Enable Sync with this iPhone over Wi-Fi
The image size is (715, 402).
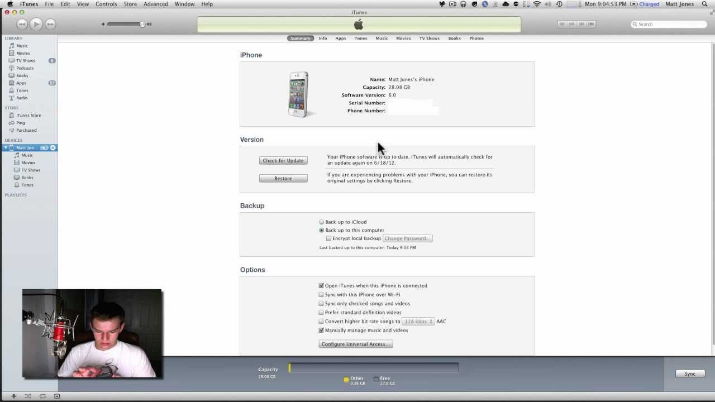(x=321, y=294)
